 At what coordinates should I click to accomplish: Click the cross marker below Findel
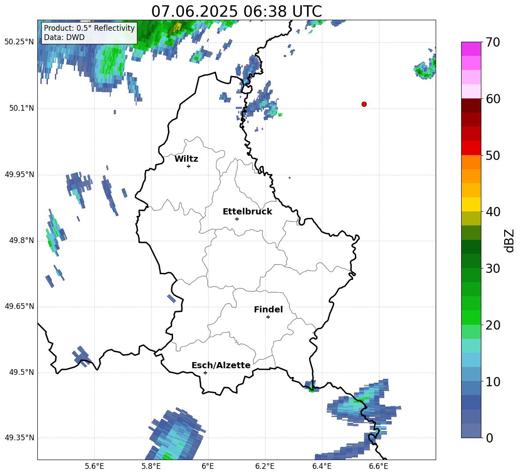[268, 317]
